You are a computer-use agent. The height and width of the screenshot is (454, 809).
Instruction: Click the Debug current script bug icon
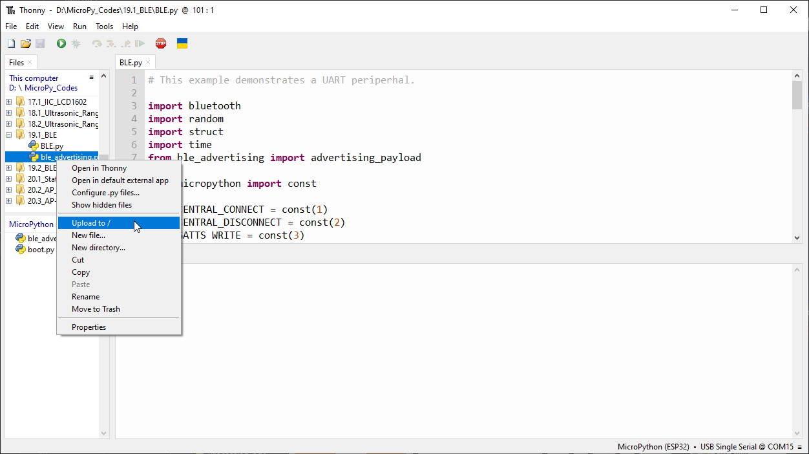tap(76, 43)
